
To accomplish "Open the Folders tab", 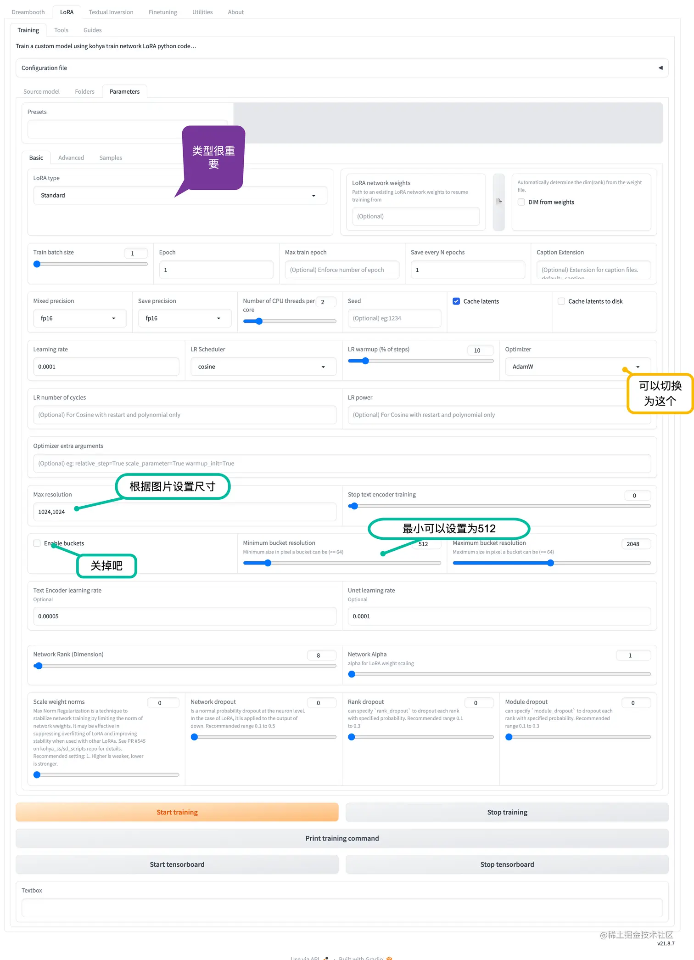I will (84, 92).
